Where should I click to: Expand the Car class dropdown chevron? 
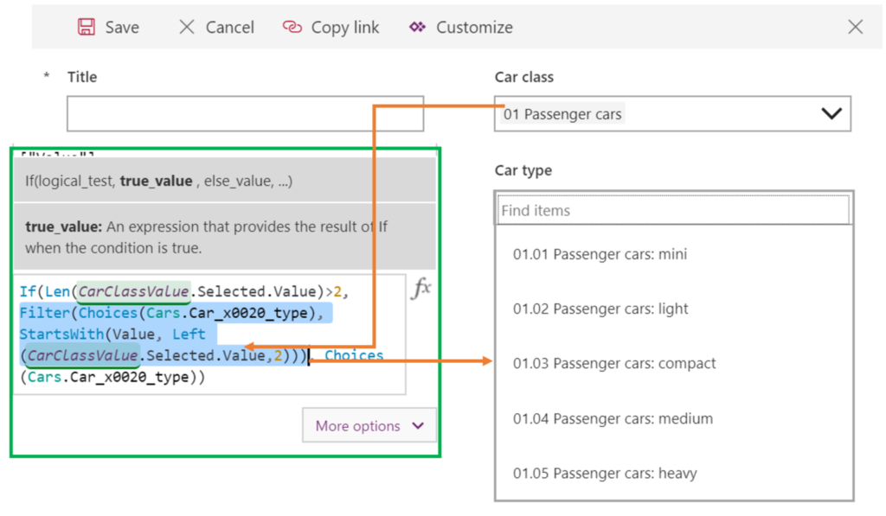tap(831, 114)
